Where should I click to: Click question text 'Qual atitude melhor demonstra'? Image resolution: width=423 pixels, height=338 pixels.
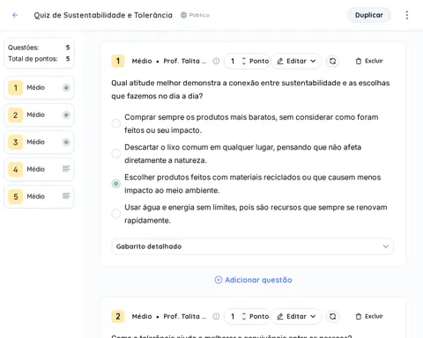tap(250, 90)
